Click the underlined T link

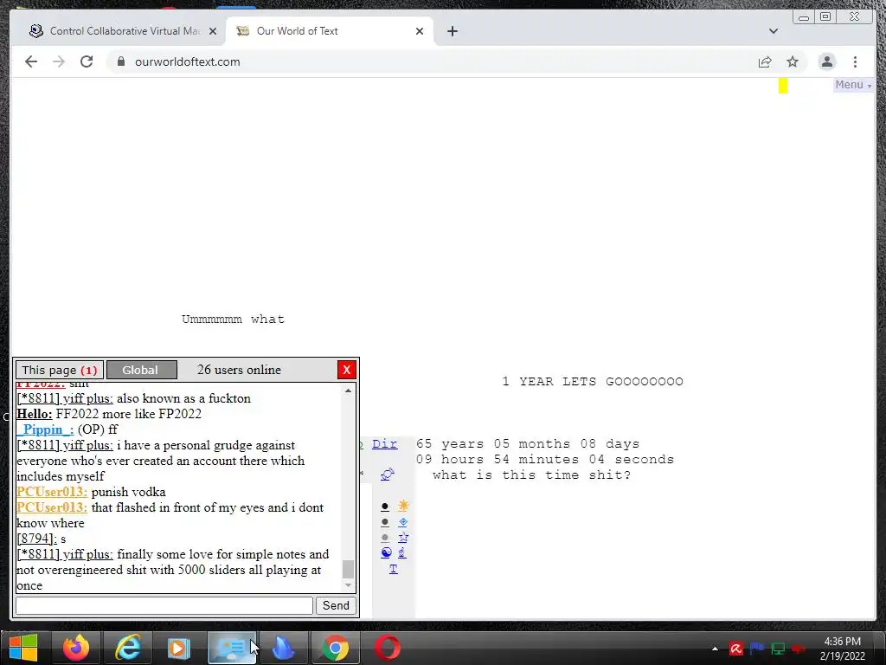394,569
